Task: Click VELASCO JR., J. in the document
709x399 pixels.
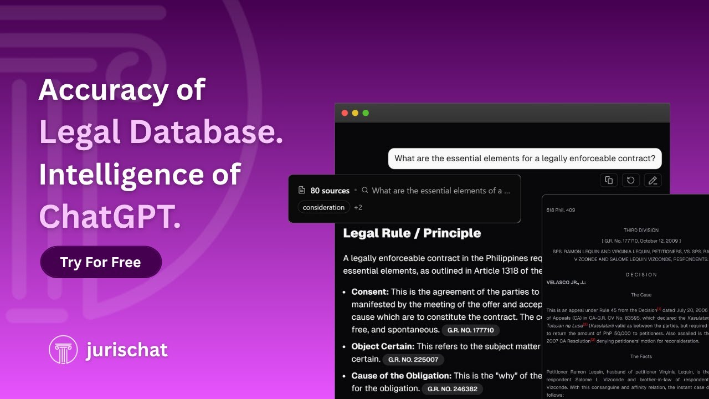Action: pyautogui.click(x=566, y=282)
